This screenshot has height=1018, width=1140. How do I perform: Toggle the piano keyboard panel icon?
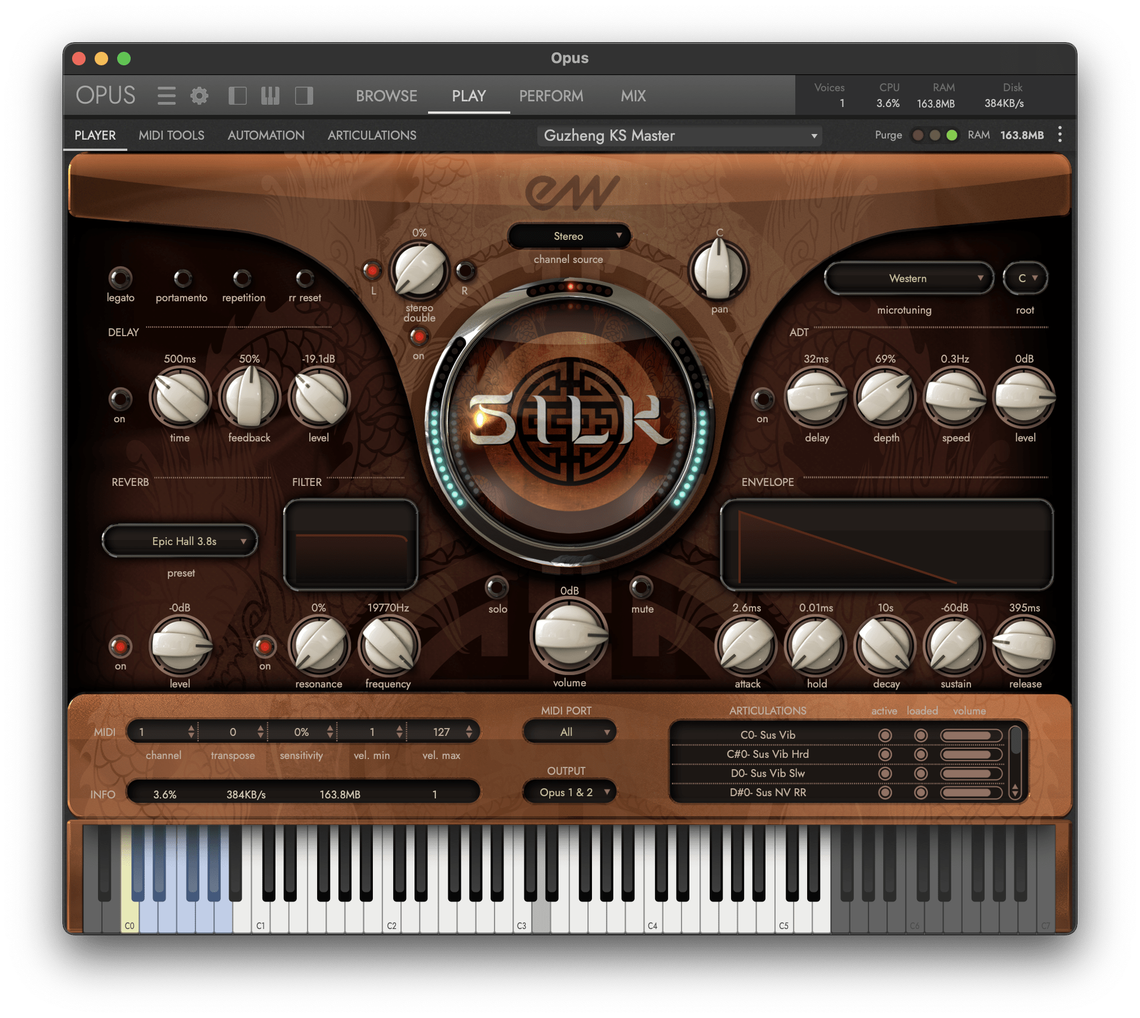270,96
